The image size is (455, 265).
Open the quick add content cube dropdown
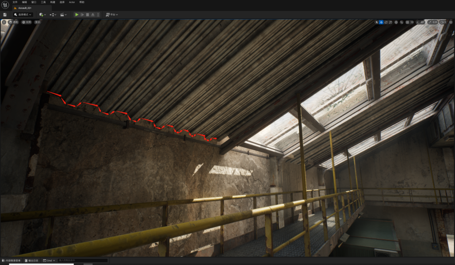click(x=43, y=15)
